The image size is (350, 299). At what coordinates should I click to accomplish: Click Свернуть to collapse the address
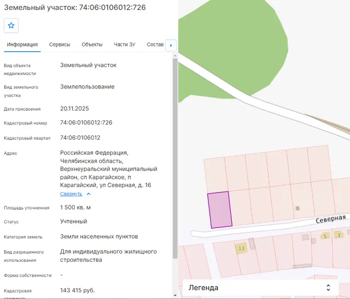[71, 194]
